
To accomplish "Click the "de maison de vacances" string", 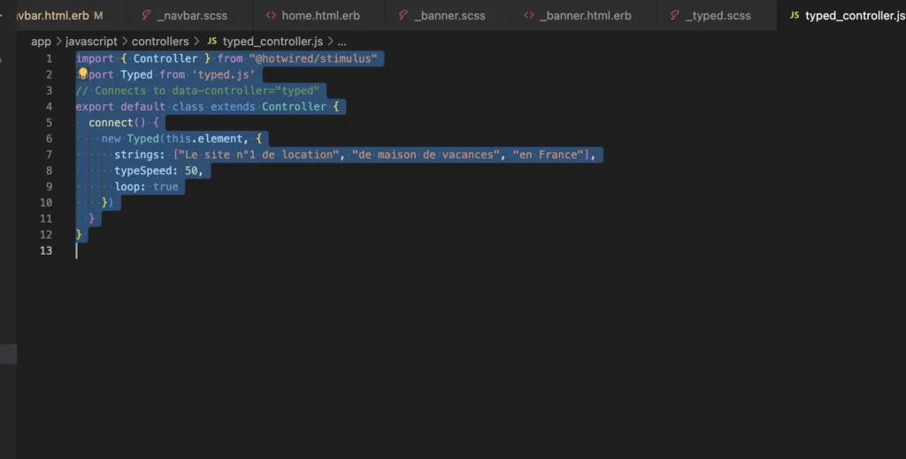I will (426, 154).
